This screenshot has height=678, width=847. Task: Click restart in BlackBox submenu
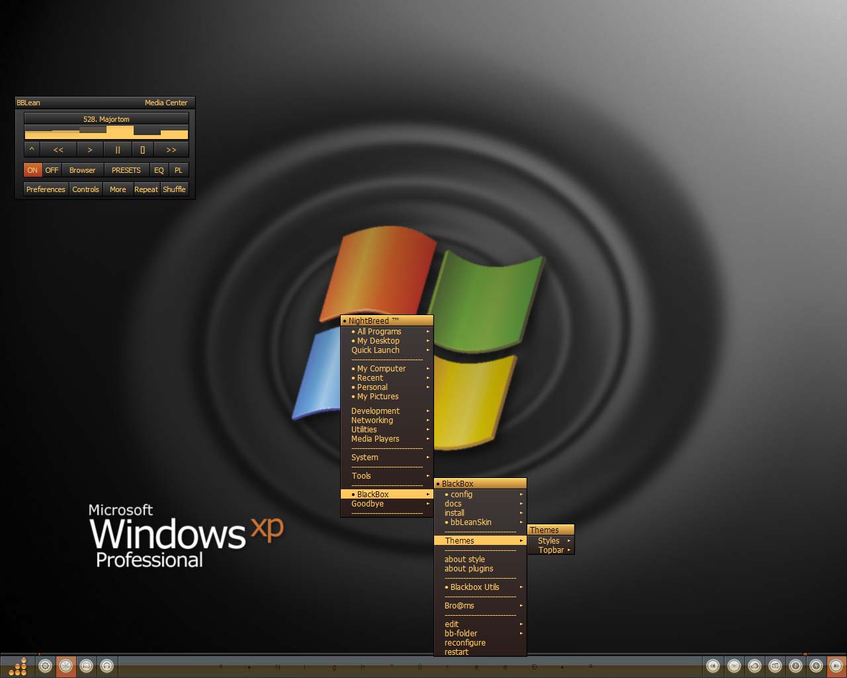(x=480, y=652)
